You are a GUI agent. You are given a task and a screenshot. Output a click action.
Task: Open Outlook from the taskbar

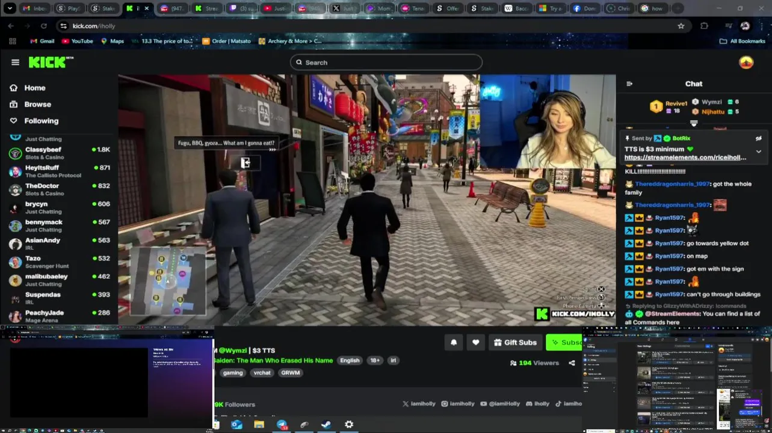236,425
